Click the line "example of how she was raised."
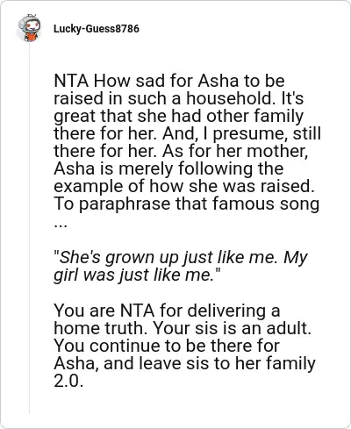The image size is (351, 429). (184, 186)
